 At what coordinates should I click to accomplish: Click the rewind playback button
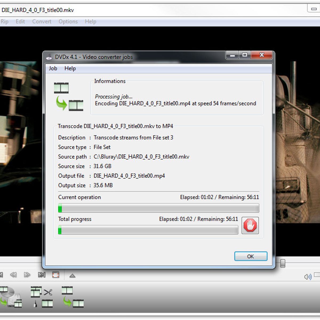click(13, 275)
